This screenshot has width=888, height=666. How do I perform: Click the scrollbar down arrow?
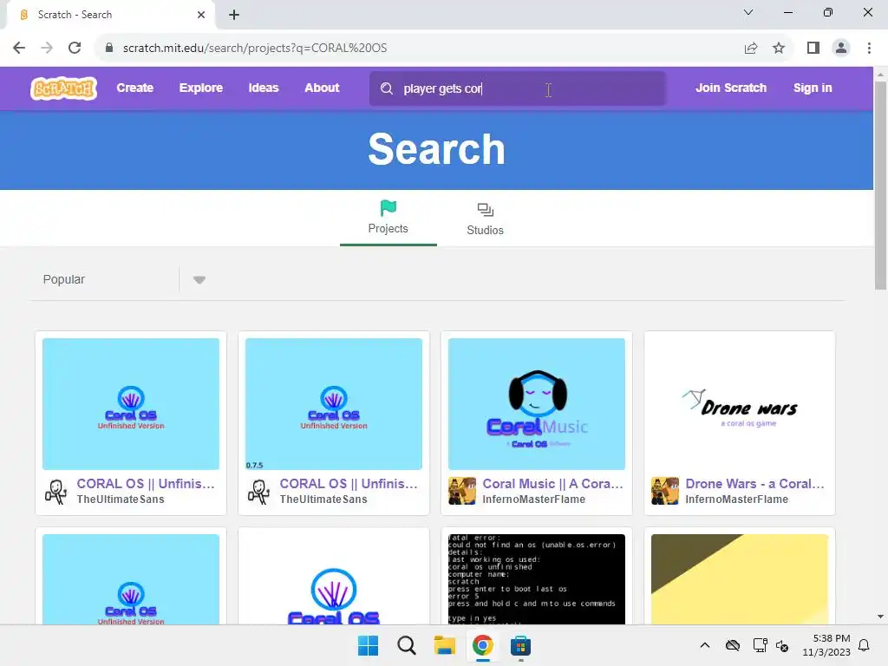pos(880,617)
